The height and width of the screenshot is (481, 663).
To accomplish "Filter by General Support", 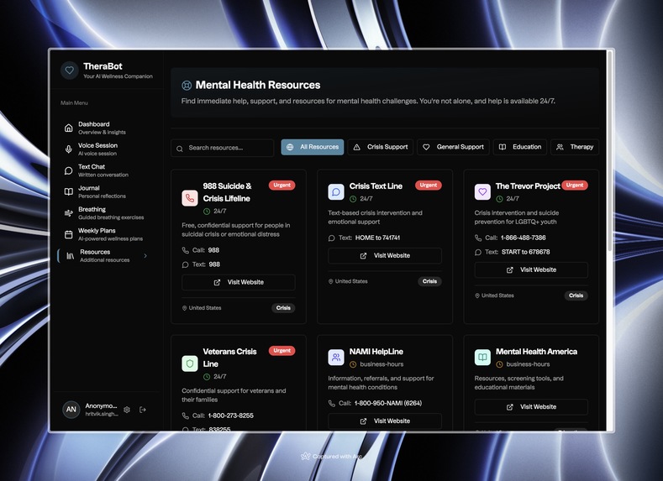I will 453,147.
